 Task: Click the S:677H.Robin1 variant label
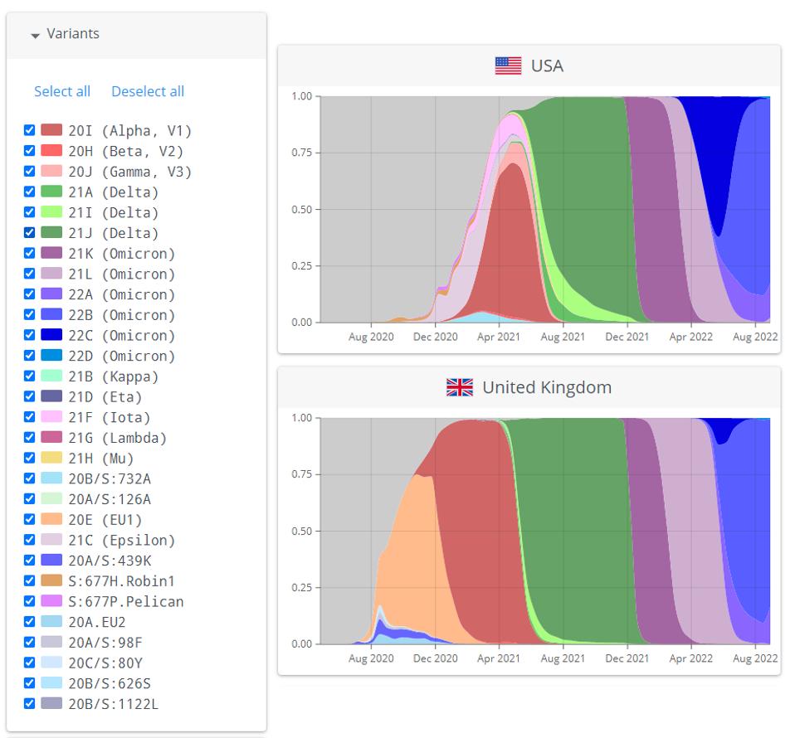(121, 581)
